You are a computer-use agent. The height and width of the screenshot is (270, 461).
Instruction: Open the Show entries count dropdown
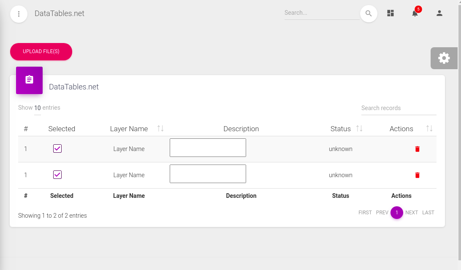click(x=38, y=108)
